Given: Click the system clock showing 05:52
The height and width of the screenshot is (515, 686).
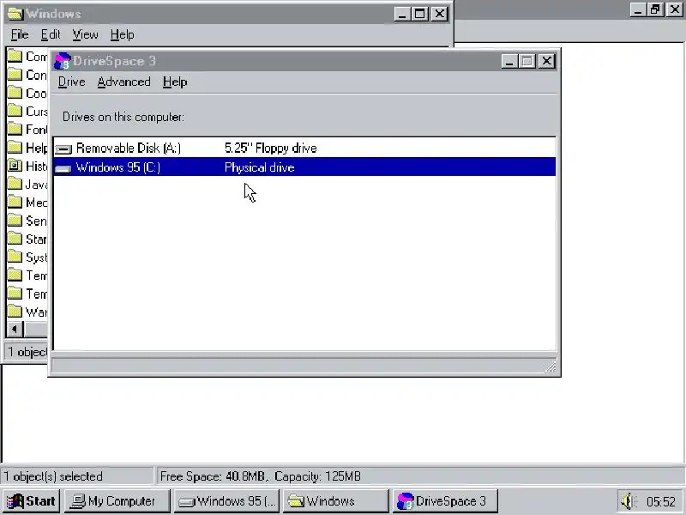Looking at the screenshot, I should (660, 501).
